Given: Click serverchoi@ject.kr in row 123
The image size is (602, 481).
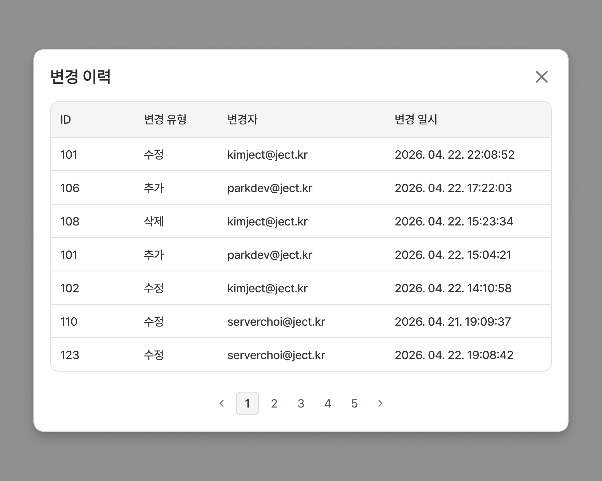Looking at the screenshot, I should pos(276,355).
